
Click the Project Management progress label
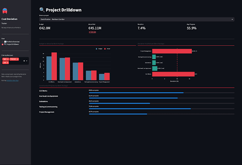point(47,112)
